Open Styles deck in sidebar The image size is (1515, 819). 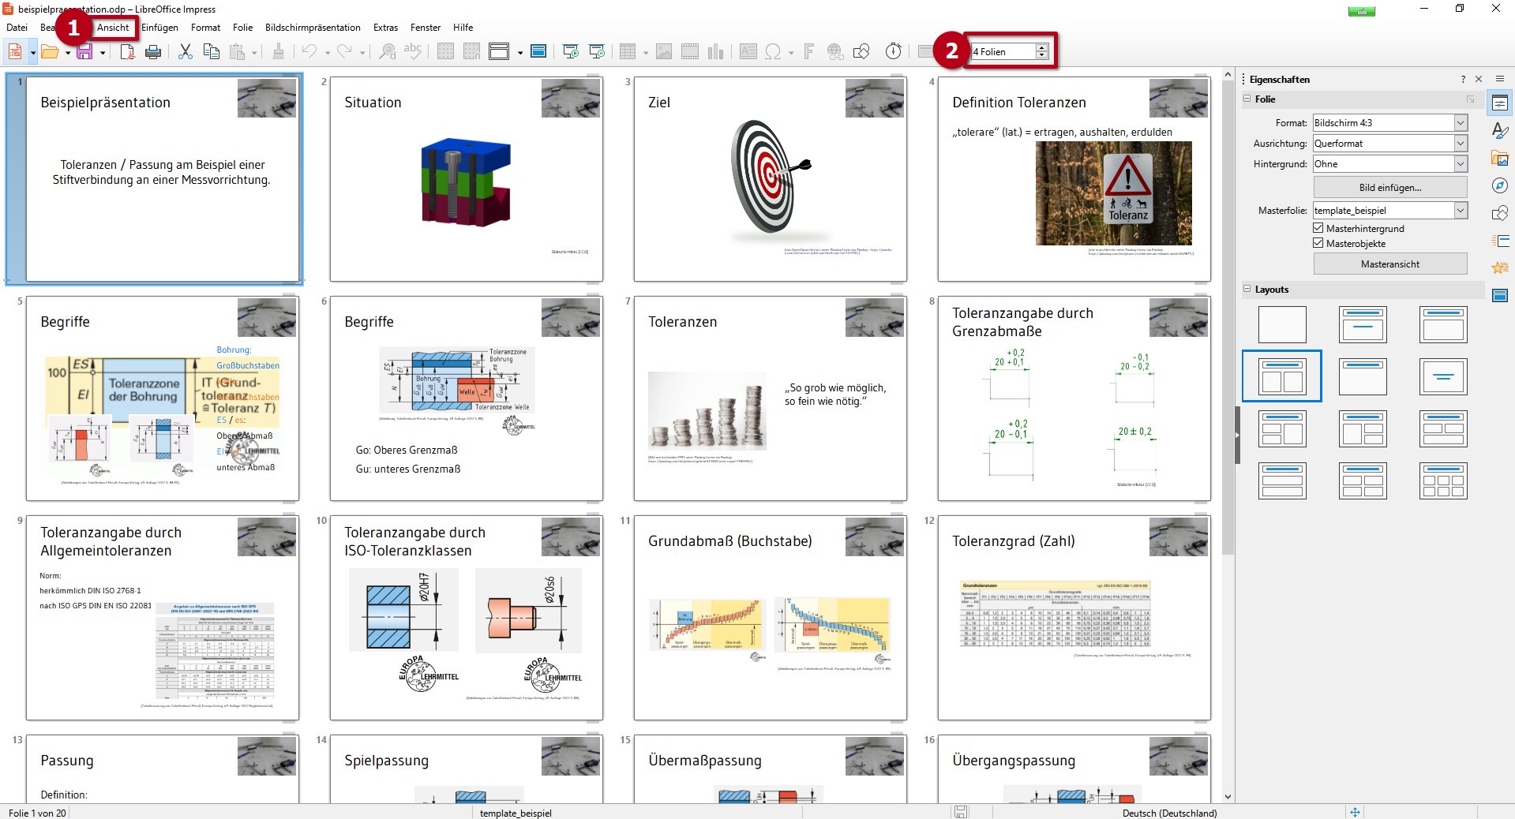(1499, 130)
